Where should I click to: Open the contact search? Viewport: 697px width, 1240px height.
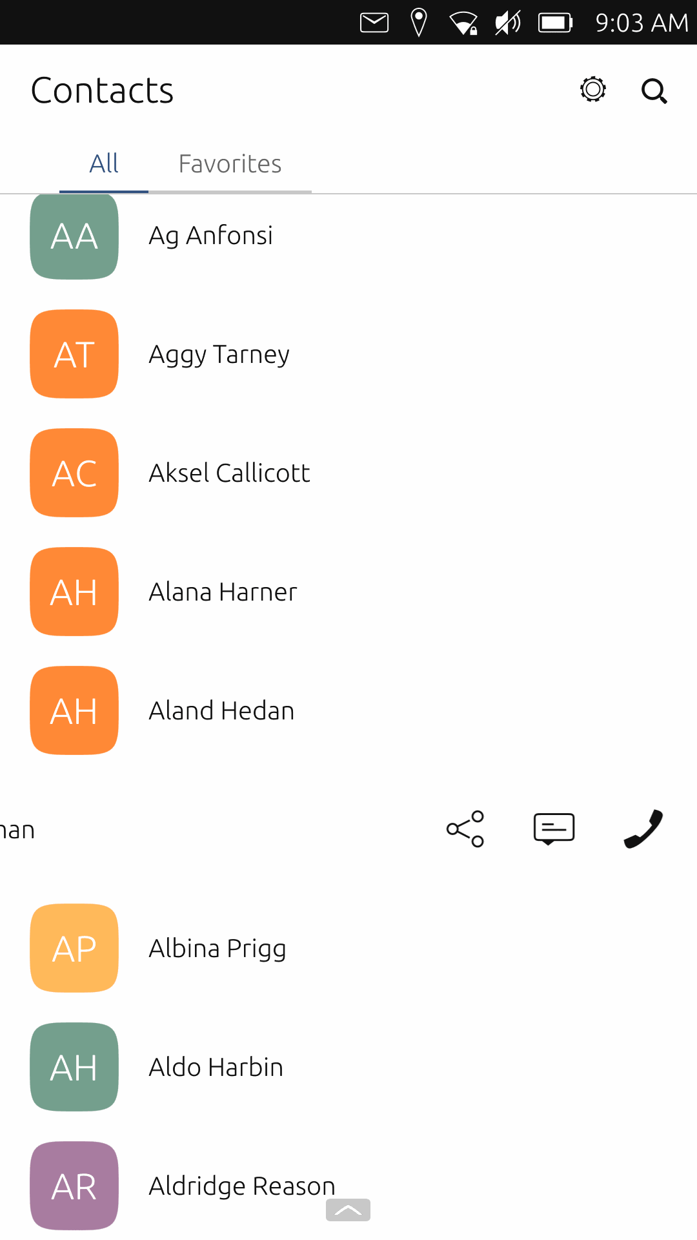pos(654,91)
